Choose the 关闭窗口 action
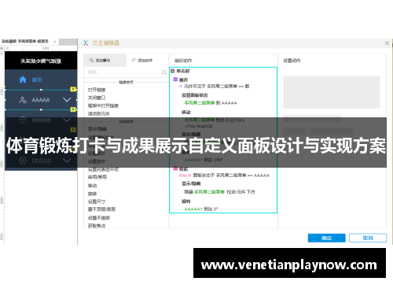Screen dimensions: 393x285 point(97,98)
